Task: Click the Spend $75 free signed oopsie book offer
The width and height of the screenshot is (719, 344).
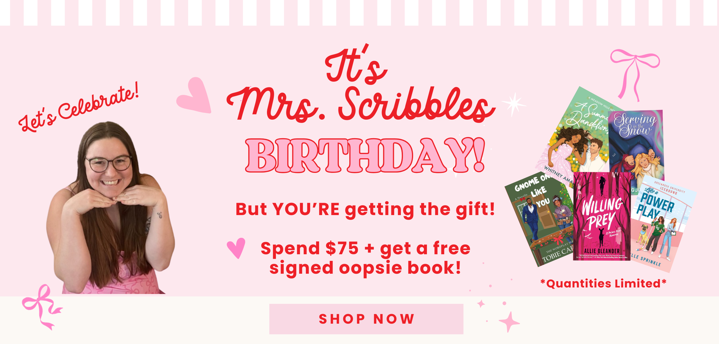Action: 365,258
